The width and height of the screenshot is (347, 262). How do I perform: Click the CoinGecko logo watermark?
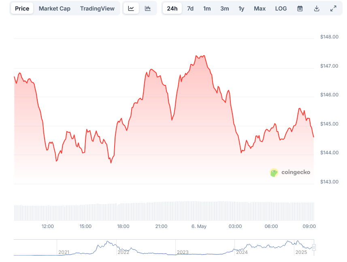(x=290, y=173)
